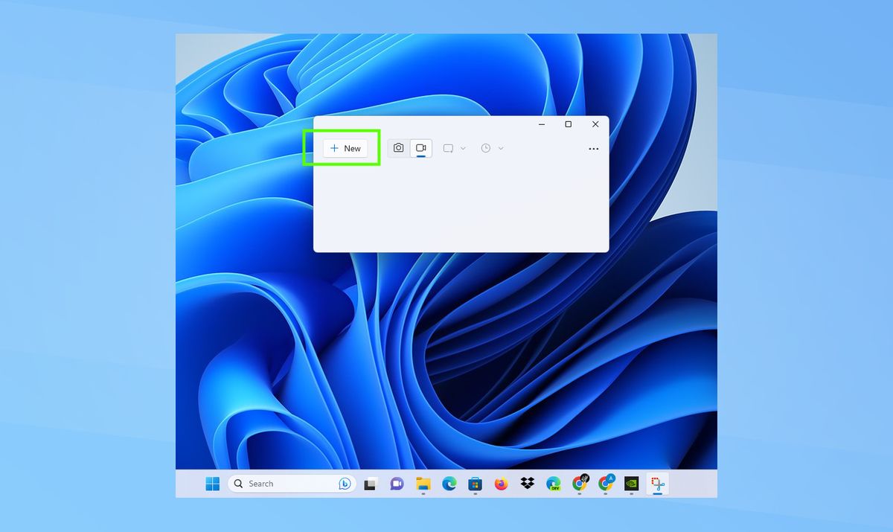Expand the snip delay timer dropdown
Image resolution: width=893 pixels, height=532 pixels.
[492, 148]
